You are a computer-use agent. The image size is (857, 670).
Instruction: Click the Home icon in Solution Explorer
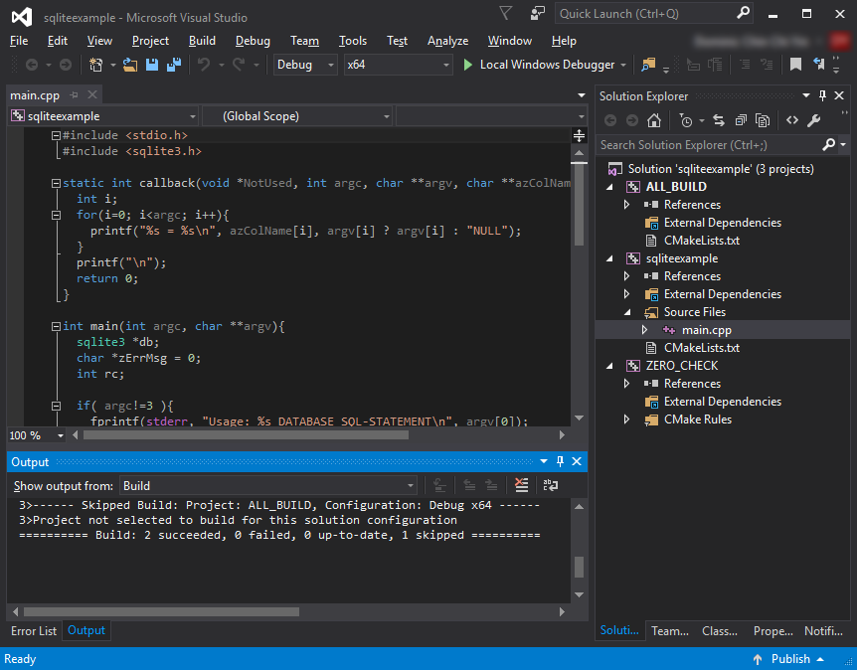click(653, 120)
